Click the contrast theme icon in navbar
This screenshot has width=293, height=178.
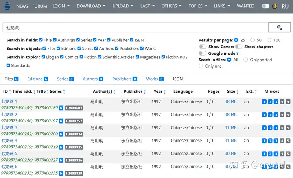coord(274,6)
